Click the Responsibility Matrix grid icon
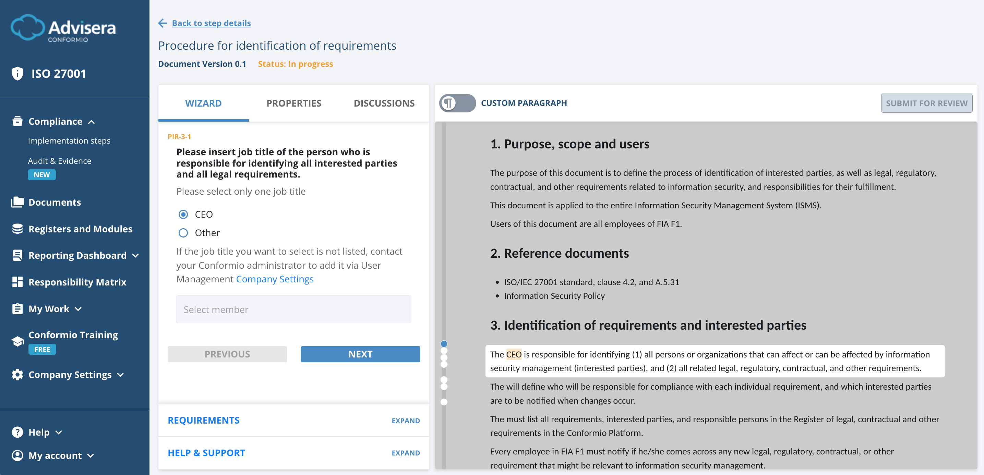 click(17, 282)
